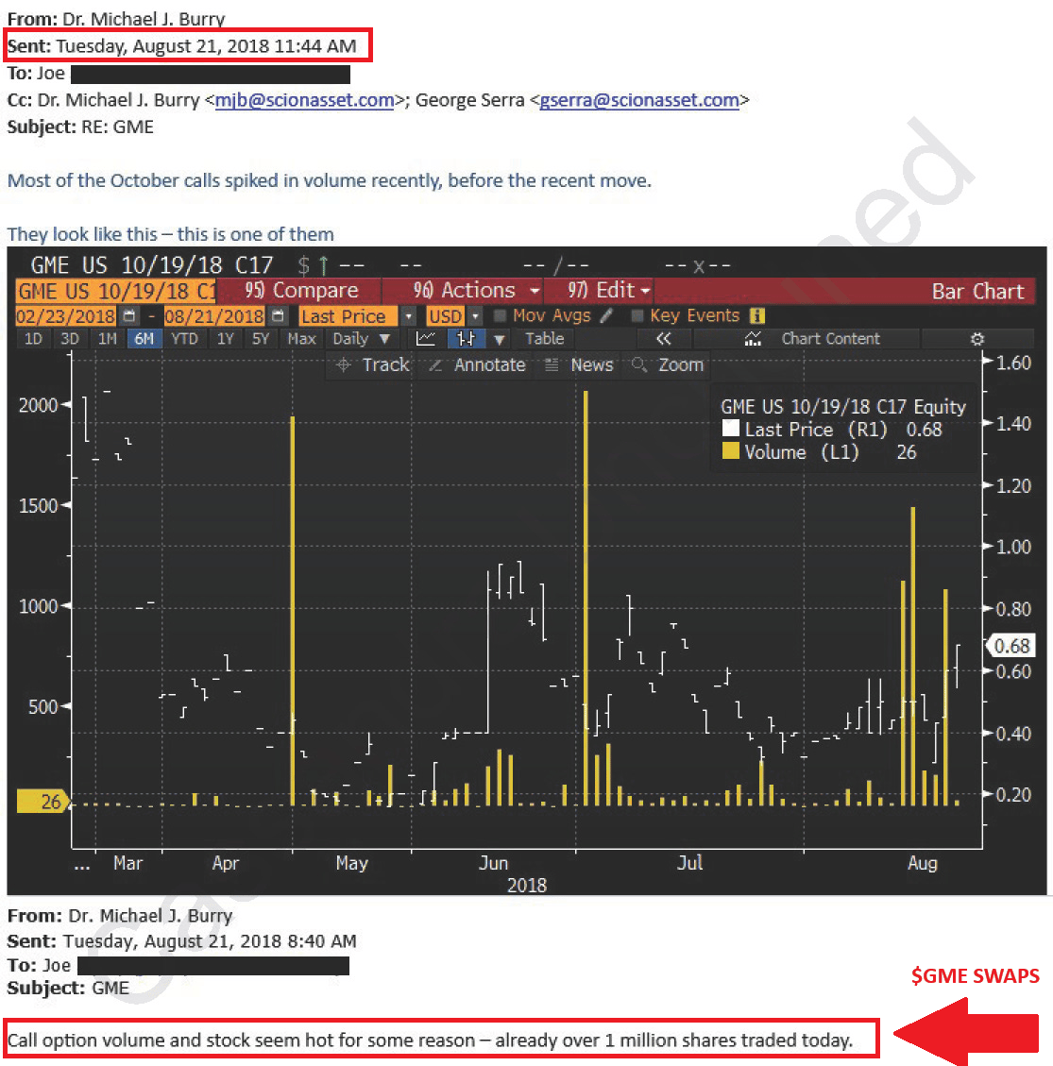Click the USD currency field

[445, 316]
